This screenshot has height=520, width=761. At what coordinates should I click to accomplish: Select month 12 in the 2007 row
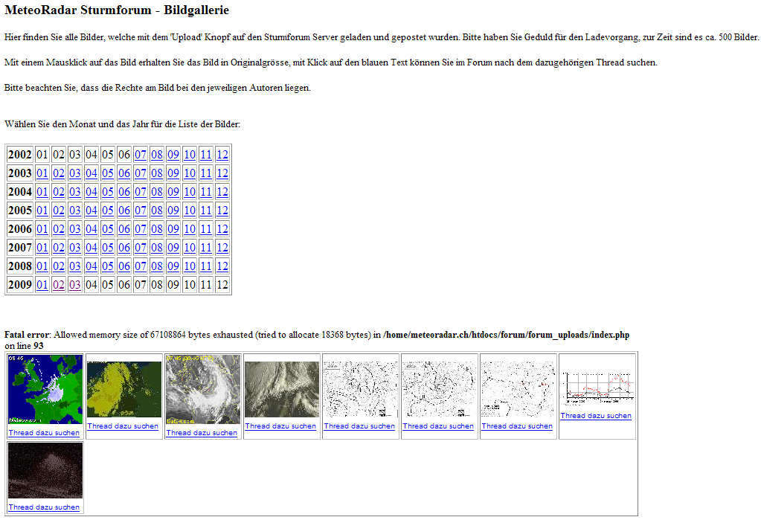pyautogui.click(x=222, y=248)
